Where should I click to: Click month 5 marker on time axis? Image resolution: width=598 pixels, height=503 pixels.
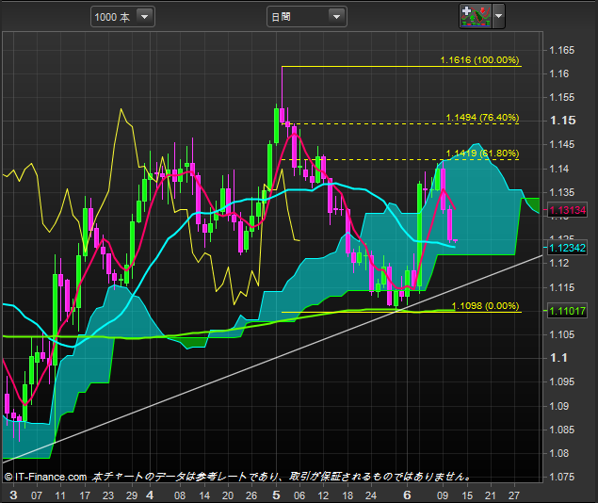tap(277, 495)
